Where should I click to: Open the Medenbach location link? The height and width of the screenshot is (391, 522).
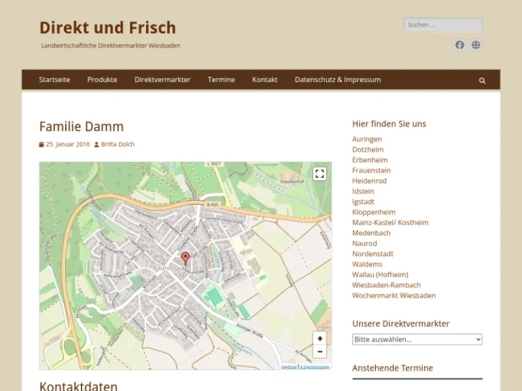coord(371,233)
